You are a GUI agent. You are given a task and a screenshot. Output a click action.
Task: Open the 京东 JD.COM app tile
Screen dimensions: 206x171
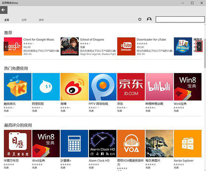pos(131,87)
